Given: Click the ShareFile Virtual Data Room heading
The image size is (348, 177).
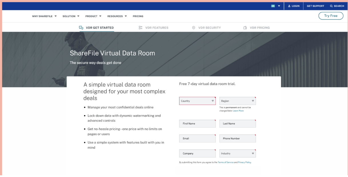Looking at the screenshot, I should [x=112, y=53].
